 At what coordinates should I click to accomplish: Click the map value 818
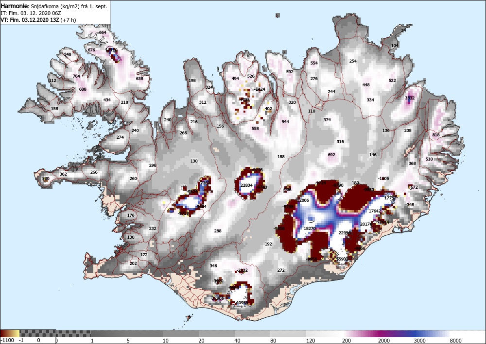(436, 135)
